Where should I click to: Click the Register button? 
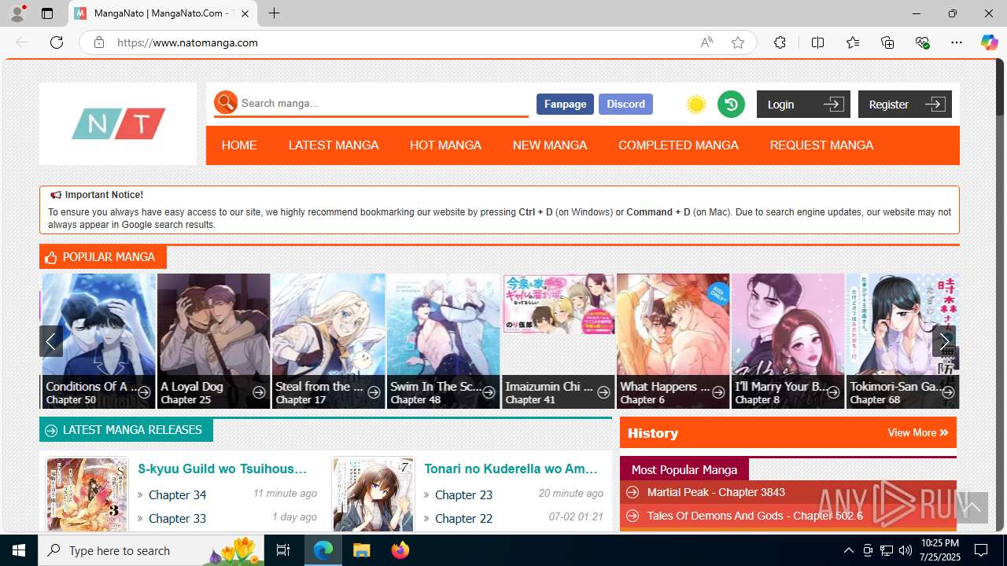coord(905,104)
